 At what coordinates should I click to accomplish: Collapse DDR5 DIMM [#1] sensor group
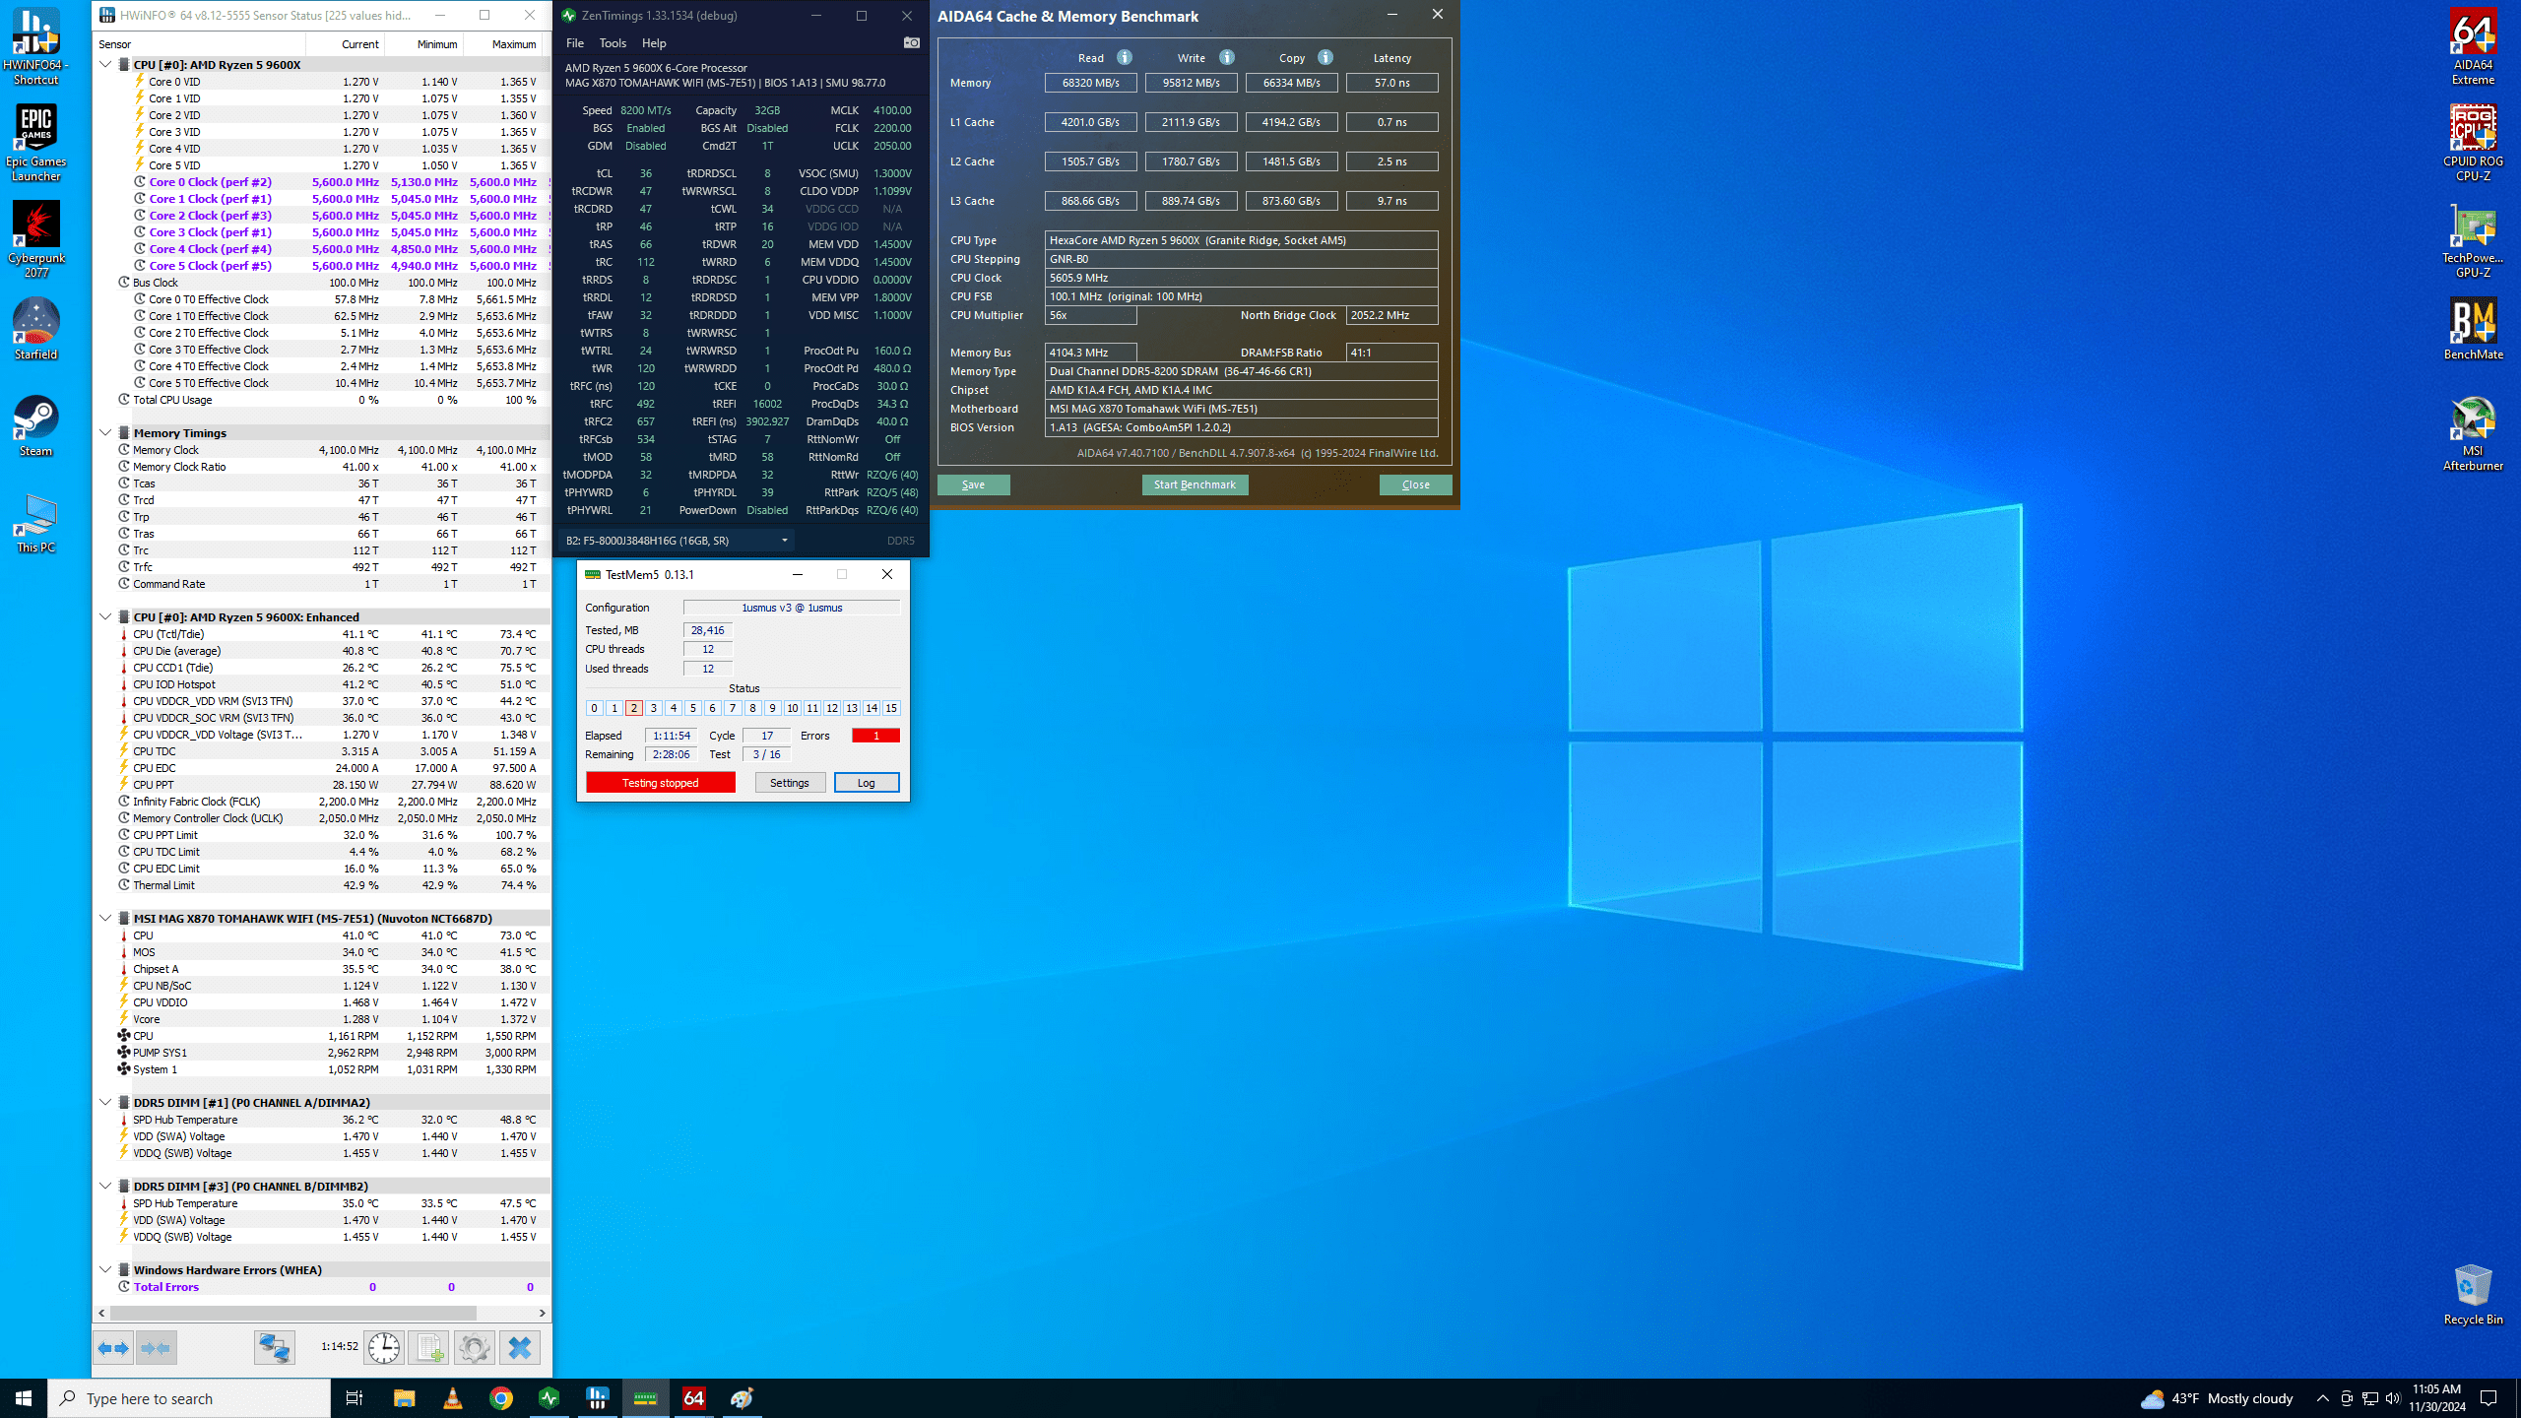pos(105,1102)
